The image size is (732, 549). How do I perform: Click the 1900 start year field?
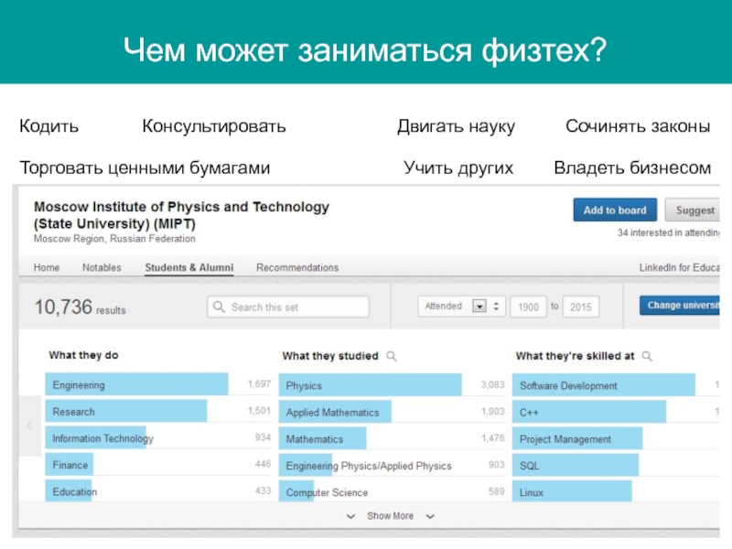pos(528,307)
